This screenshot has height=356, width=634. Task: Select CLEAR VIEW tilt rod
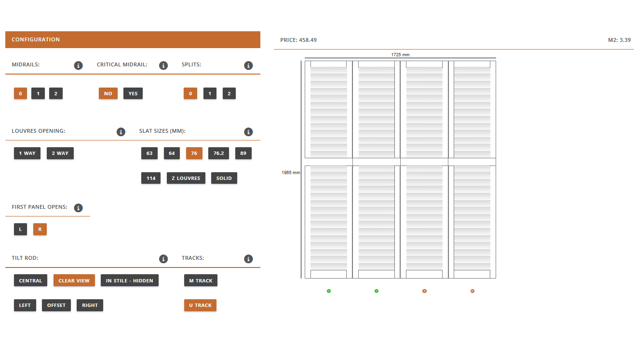pos(74,280)
